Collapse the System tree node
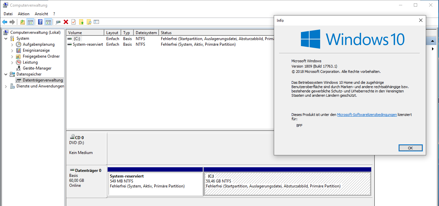This screenshot has height=206, width=439. [x=6, y=38]
